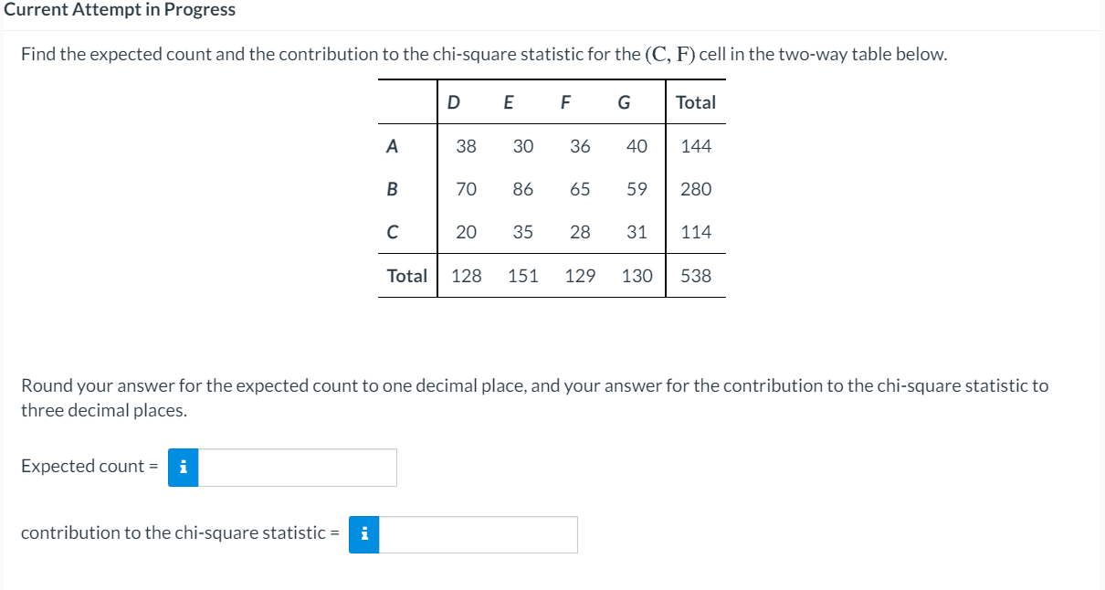
Task: Select the Total value 538 in the table
Action: [x=697, y=276]
